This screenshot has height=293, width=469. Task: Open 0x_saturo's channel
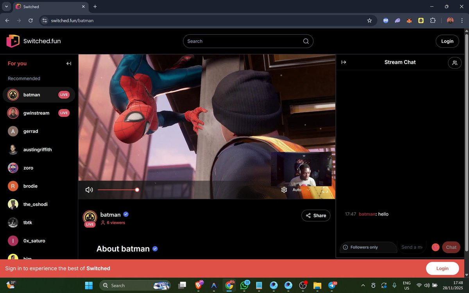(39, 241)
